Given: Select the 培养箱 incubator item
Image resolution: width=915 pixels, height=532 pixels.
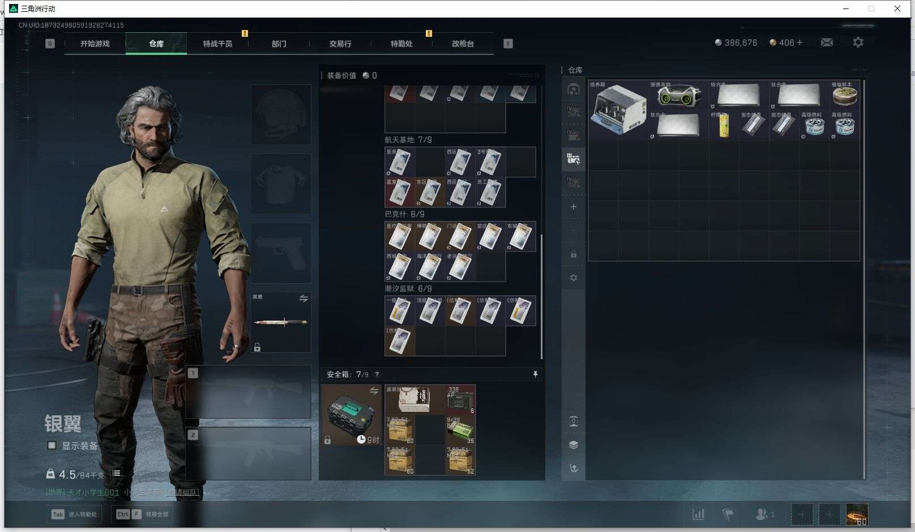Looking at the screenshot, I should (618, 110).
